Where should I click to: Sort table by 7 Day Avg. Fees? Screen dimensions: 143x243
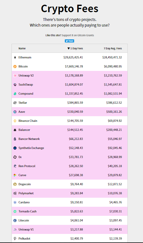pyautogui.click(x=113, y=48)
